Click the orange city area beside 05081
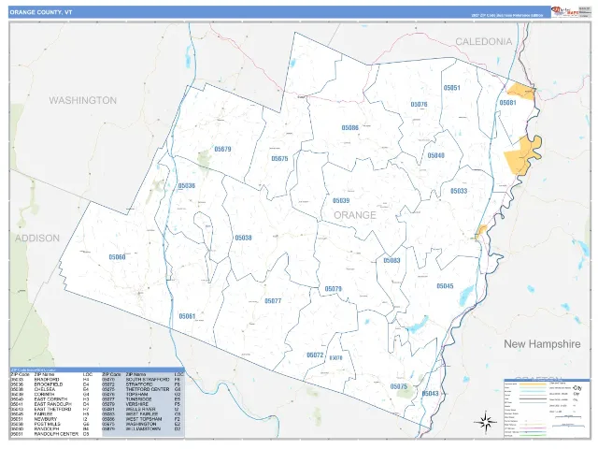Viewport: 598px width, 449px height. click(521, 92)
